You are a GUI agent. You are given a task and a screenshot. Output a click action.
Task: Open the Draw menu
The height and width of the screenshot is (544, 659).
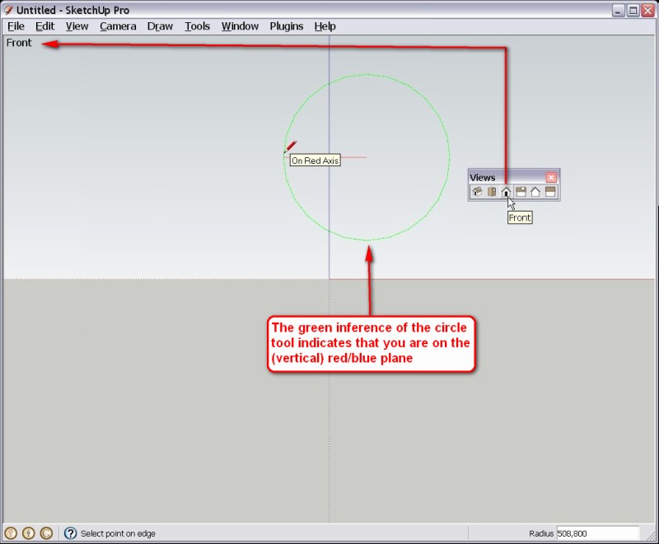pos(160,26)
